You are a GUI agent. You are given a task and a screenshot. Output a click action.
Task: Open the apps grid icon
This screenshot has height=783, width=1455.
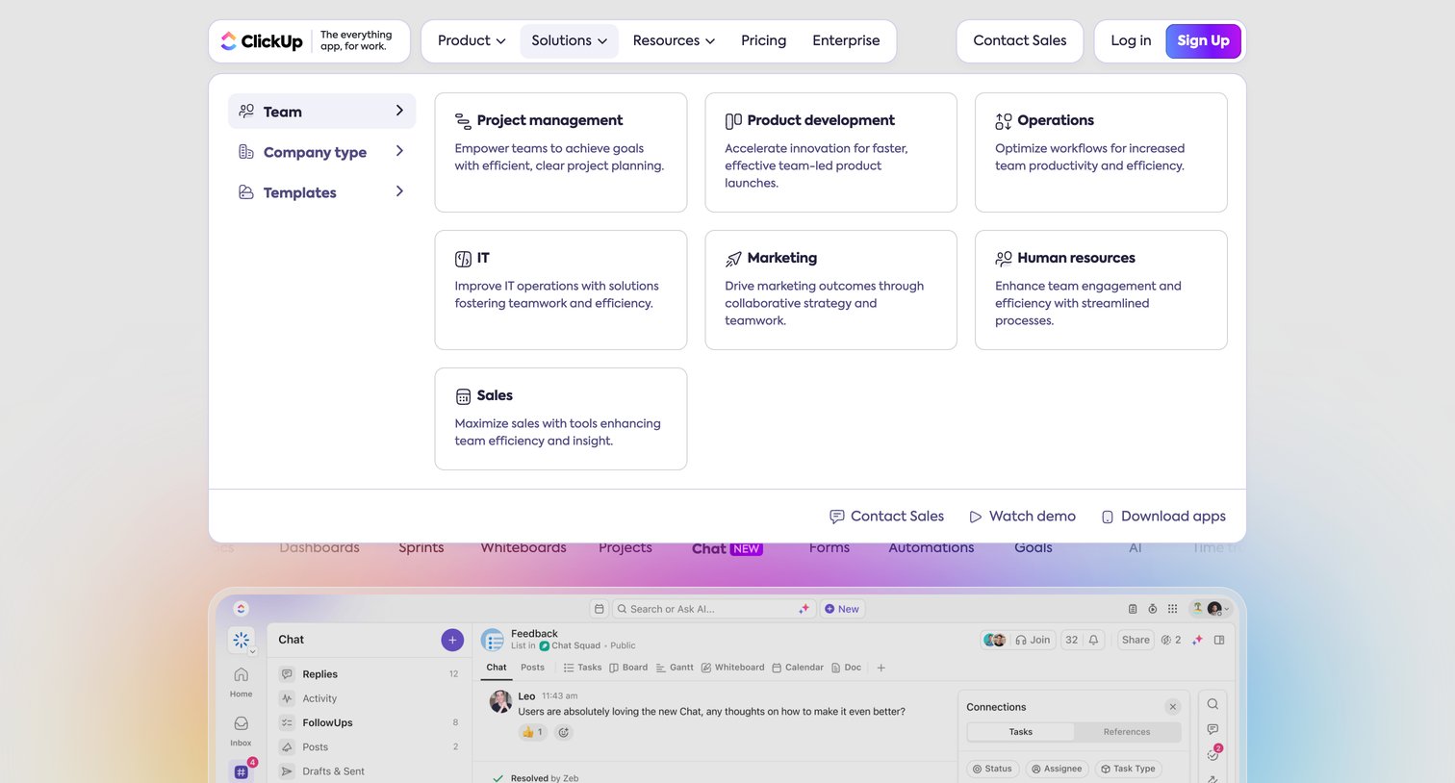(x=1172, y=609)
